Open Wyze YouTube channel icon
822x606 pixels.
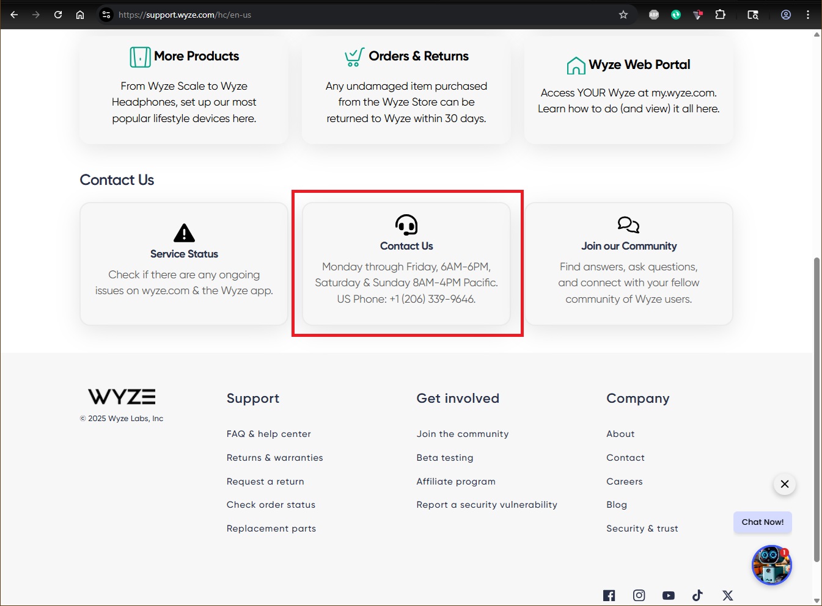(x=669, y=596)
